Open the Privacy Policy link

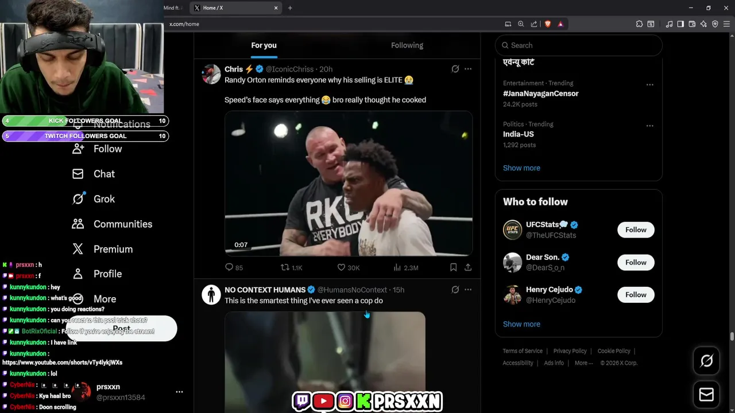pyautogui.click(x=570, y=351)
